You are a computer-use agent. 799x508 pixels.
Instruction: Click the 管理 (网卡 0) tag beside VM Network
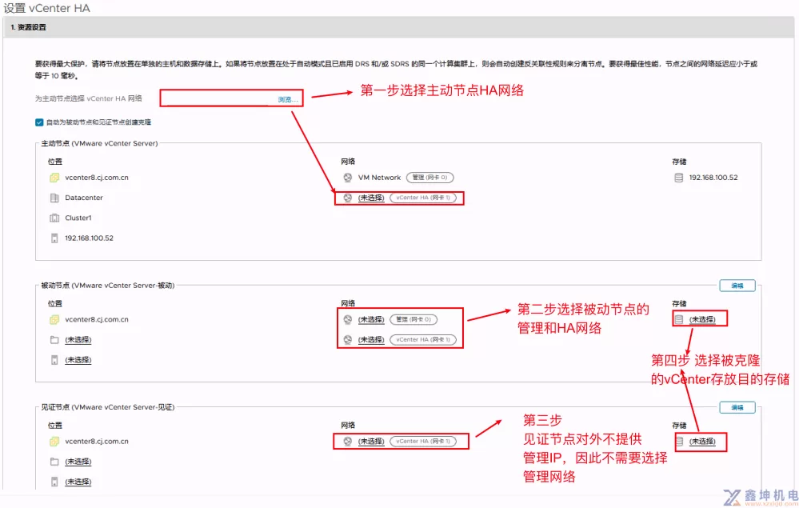point(430,178)
